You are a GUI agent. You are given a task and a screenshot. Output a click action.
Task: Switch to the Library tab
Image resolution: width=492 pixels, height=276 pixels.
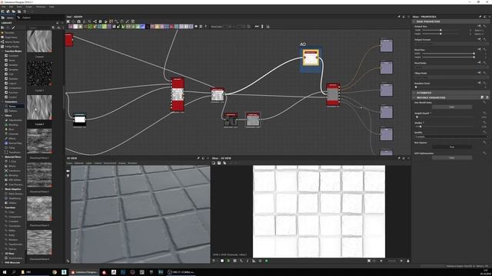coord(8,18)
